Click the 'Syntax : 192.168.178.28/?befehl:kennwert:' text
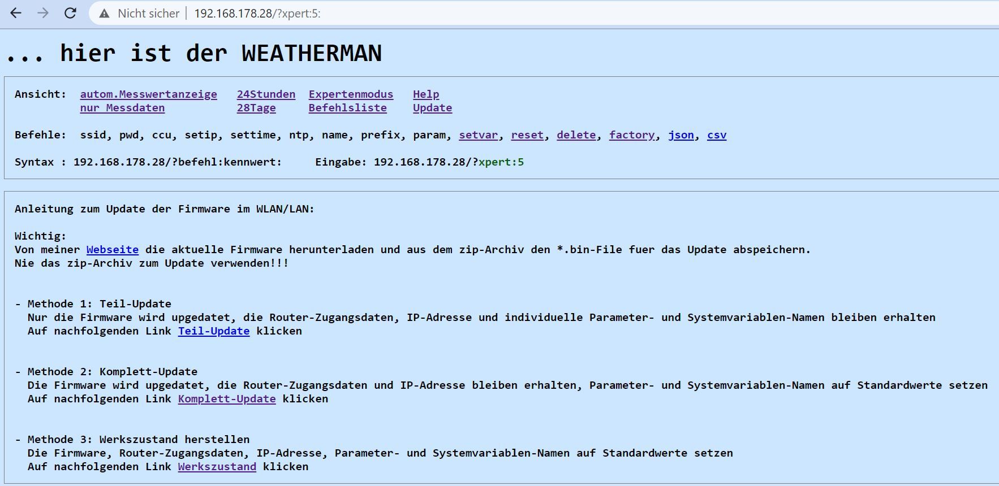Screen dimensions: 999x486 coord(148,162)
